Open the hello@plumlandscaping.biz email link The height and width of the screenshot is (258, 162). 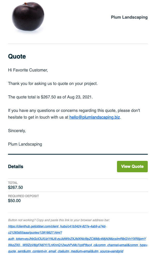(x=94, y=117)
